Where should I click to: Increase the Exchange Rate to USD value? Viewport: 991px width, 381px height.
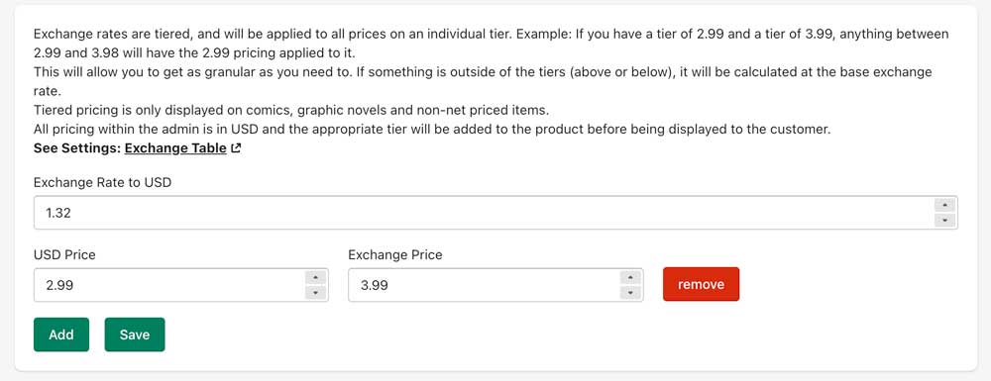coord(944,205)
